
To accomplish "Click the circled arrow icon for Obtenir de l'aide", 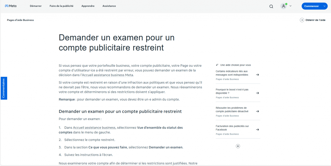I will pyautogui.click(x=302, y=20).
